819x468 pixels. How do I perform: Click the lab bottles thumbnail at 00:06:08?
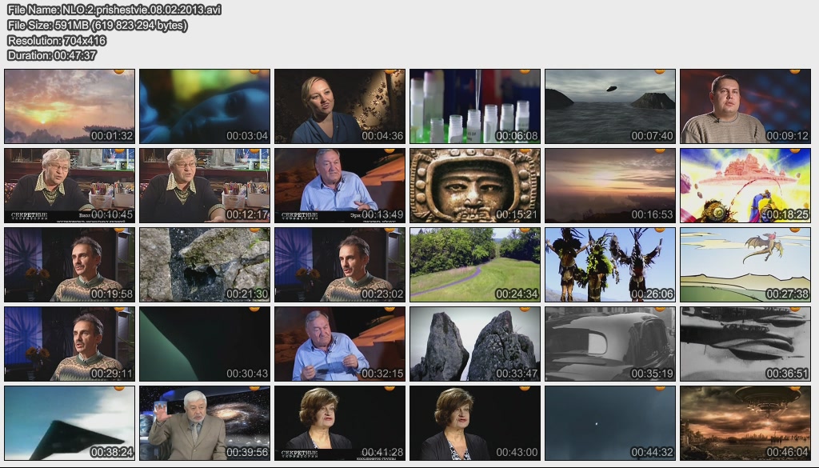(474, 106)
